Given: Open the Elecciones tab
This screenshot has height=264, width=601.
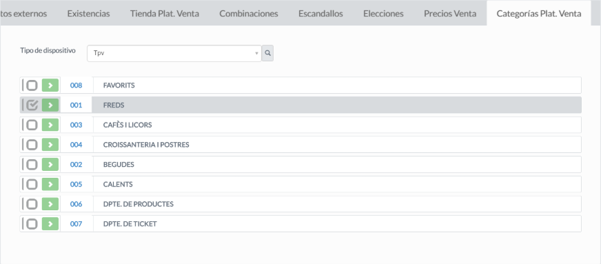Looking at the screenshot, I should tap(383, 13).
